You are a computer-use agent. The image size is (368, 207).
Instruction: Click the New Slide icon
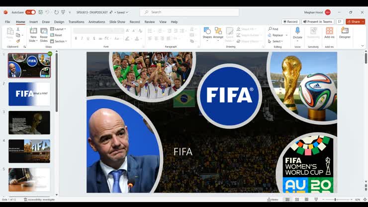click(x=33, y=32)
